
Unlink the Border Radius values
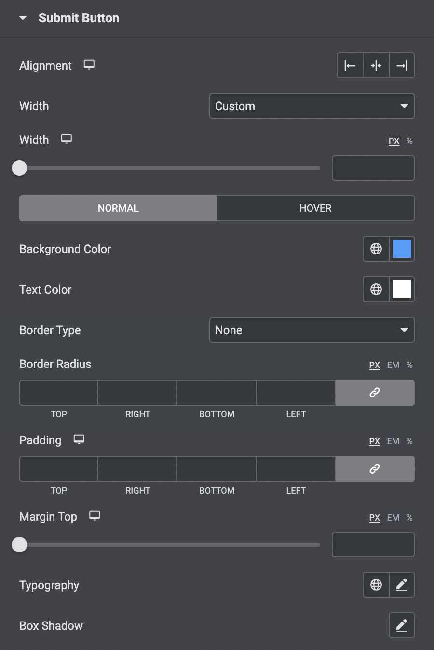click(375, 393)
